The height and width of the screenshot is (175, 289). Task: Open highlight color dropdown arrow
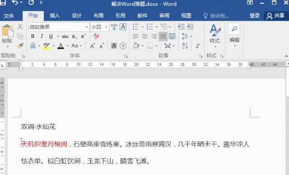click(x=53, y=46)
